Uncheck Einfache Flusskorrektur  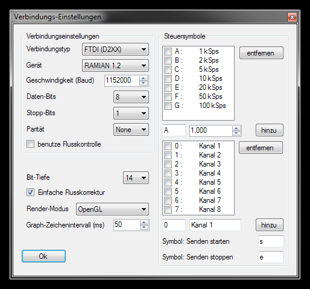pyautogui.click(x=30, y=192)
